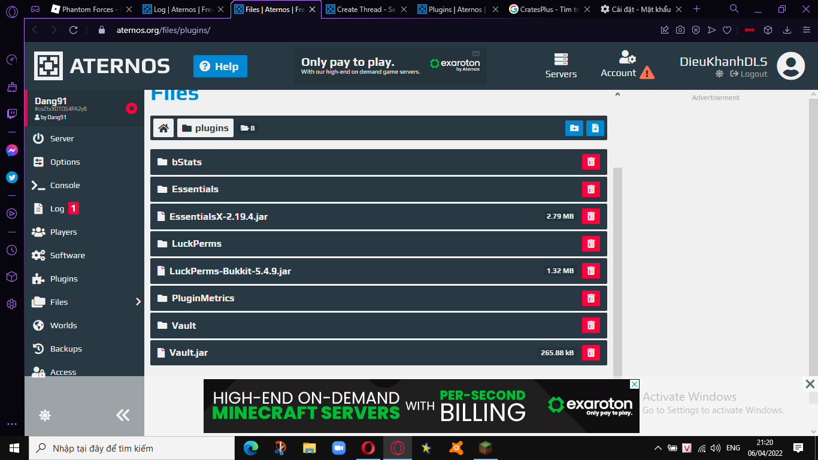The height and width of the screenshot is (460, 818).
Task: Create a new folder in plugins
Action: [574, 128]
